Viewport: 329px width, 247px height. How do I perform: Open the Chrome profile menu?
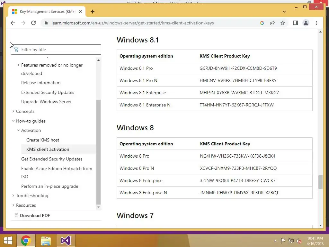click(306, 23)
